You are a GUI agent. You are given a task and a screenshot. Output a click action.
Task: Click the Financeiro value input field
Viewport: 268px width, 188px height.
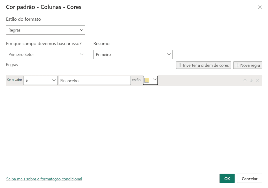point(94,81)
